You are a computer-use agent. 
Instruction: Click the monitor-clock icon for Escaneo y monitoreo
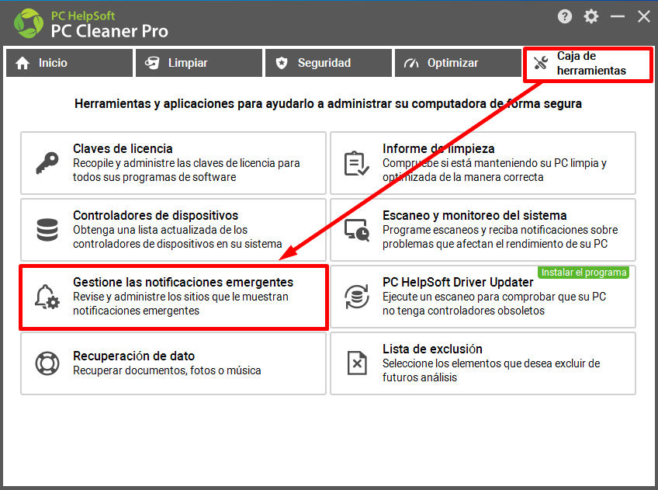(357, 230)
